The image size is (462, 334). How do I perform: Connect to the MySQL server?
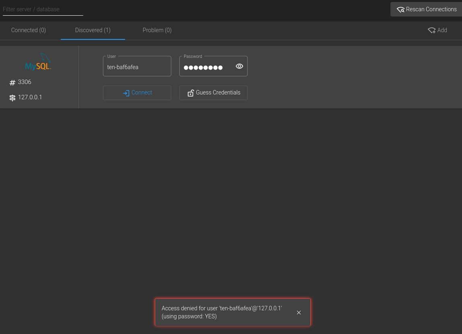click(137, 93)
